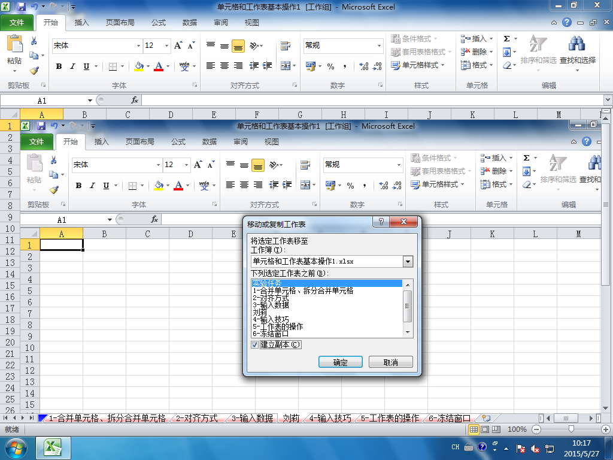This screenshot has height=460, width=613.
Task: Decrease indent in the top ribbon
Action: coord(254,66)
